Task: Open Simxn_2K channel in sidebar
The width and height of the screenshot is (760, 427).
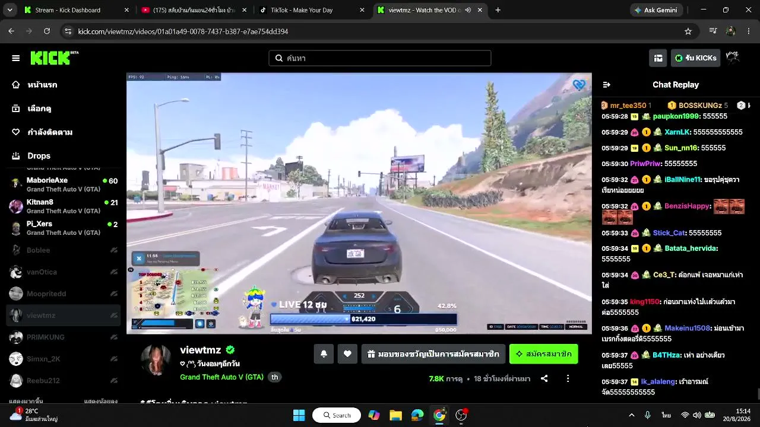Action: click(64, 359)
